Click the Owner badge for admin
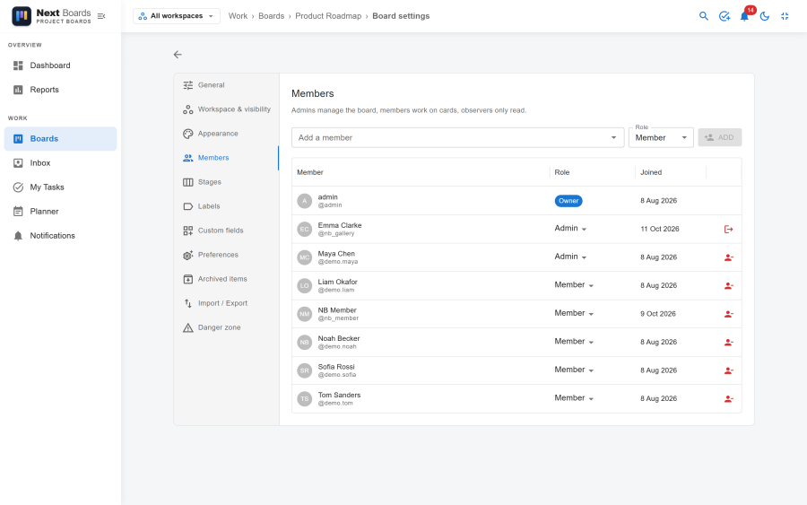 click(x=568, y=201)
